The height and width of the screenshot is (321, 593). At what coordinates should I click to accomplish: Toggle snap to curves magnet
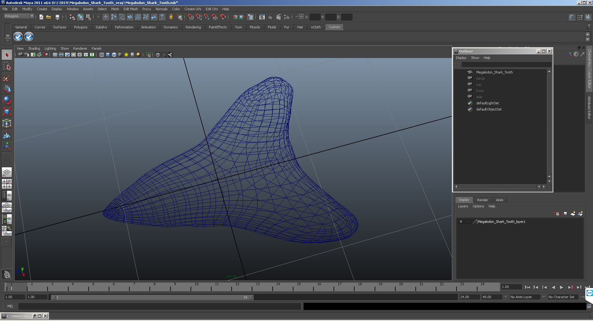[199, 17]
